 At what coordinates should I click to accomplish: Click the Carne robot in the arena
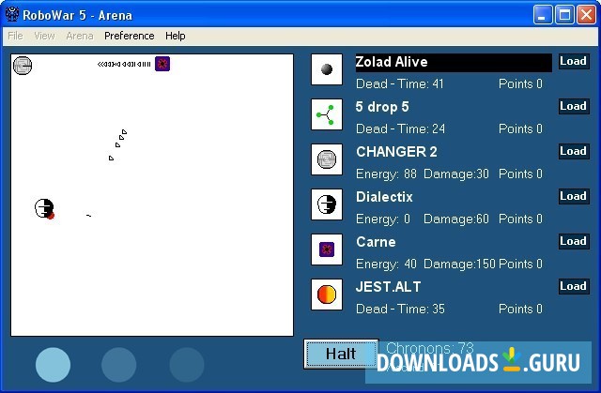[162, 64]
